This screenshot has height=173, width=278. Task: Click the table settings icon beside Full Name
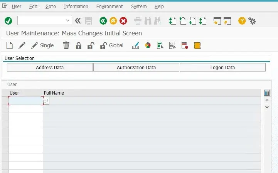click(x=267, y=93)
